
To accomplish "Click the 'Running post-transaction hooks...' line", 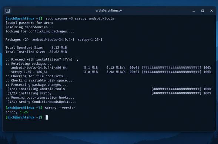I will pos(40,98).
